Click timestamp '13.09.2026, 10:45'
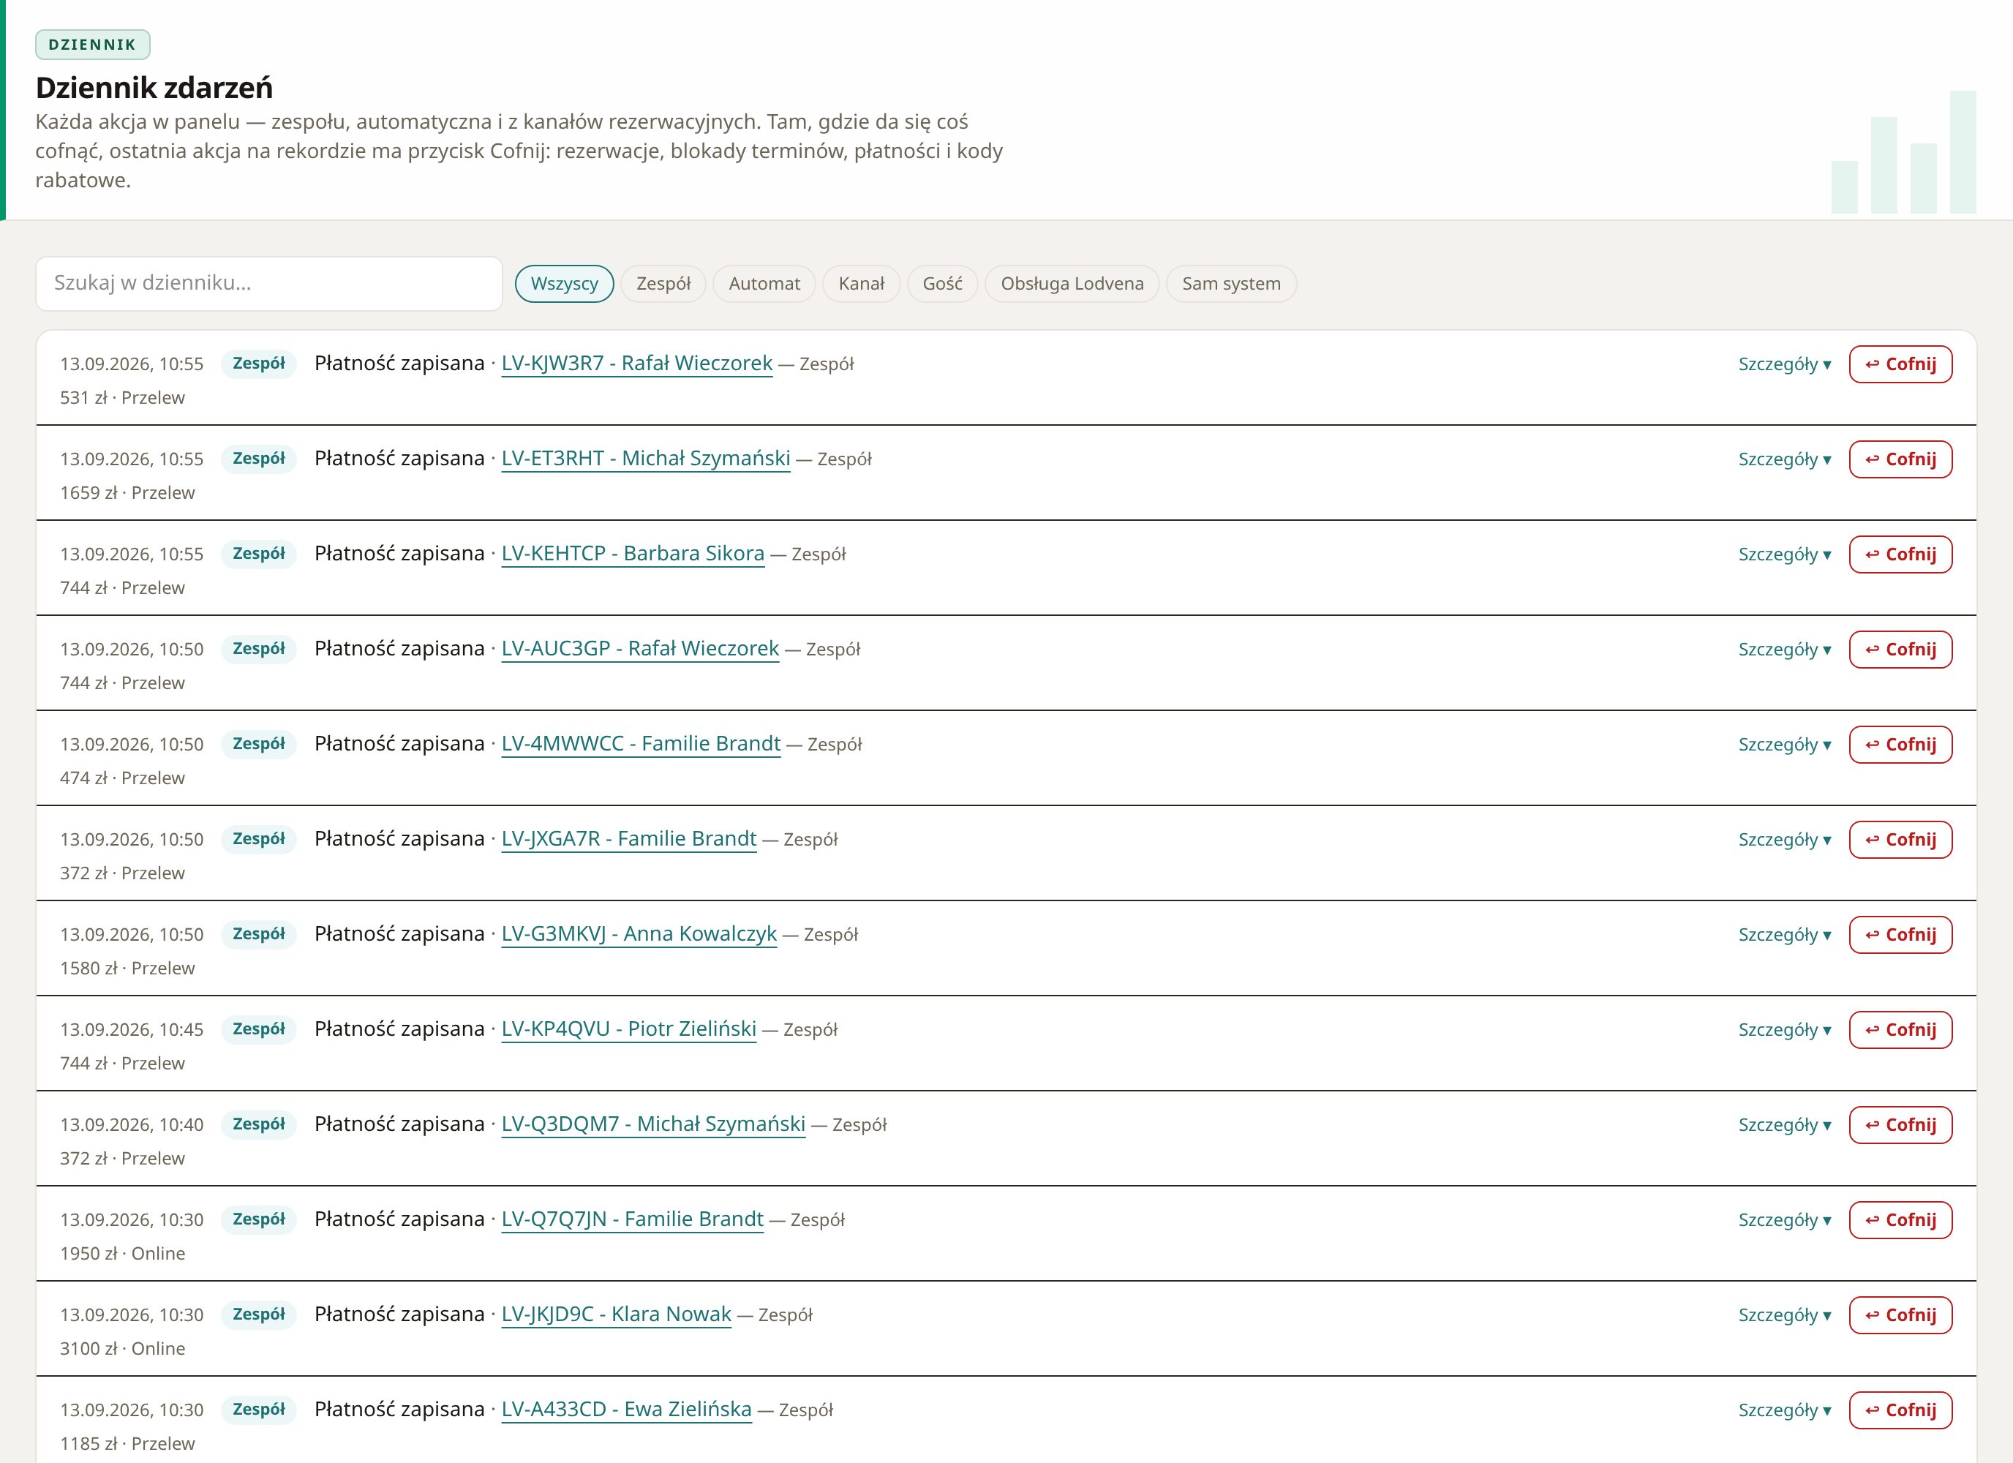Viewport: 2013px width, 1463px height. pyautogui.click(x=132, y=1029)
